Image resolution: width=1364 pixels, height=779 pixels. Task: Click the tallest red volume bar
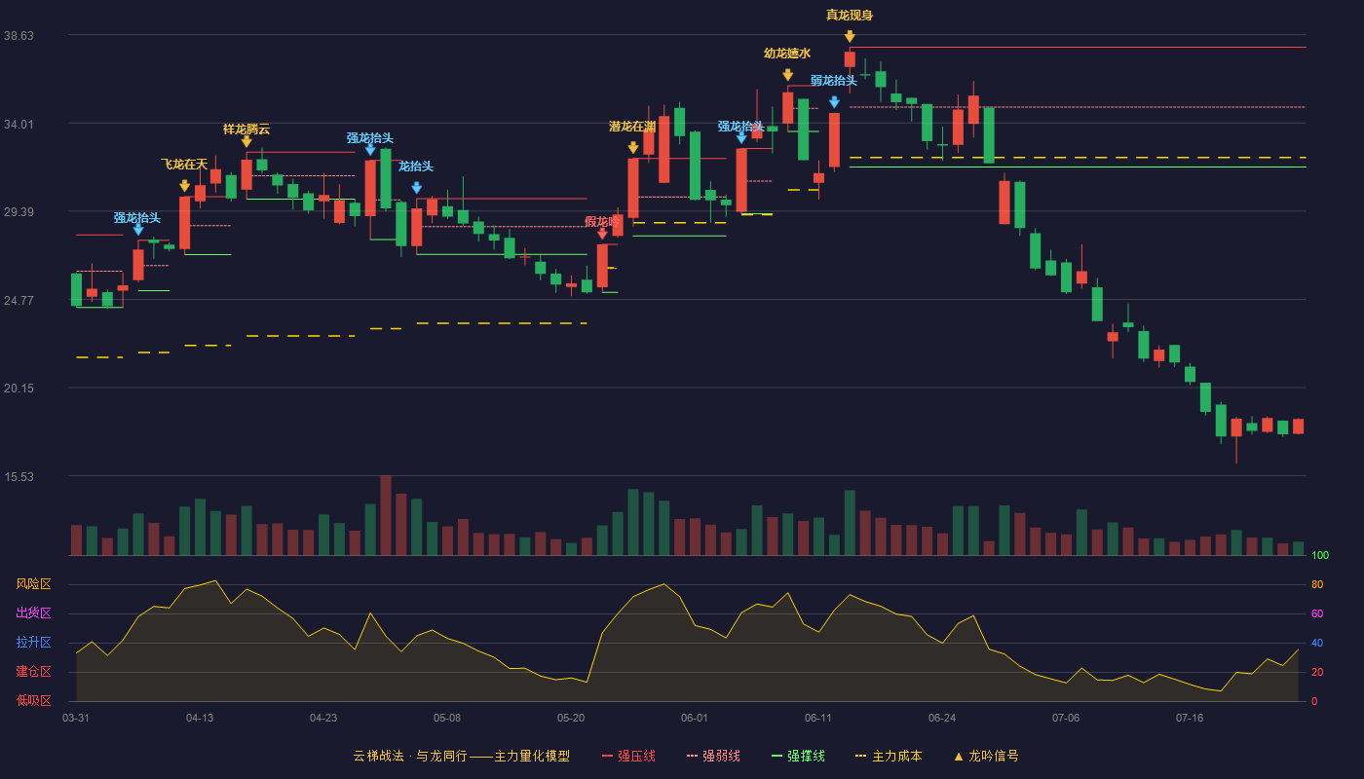click(386, 515)
